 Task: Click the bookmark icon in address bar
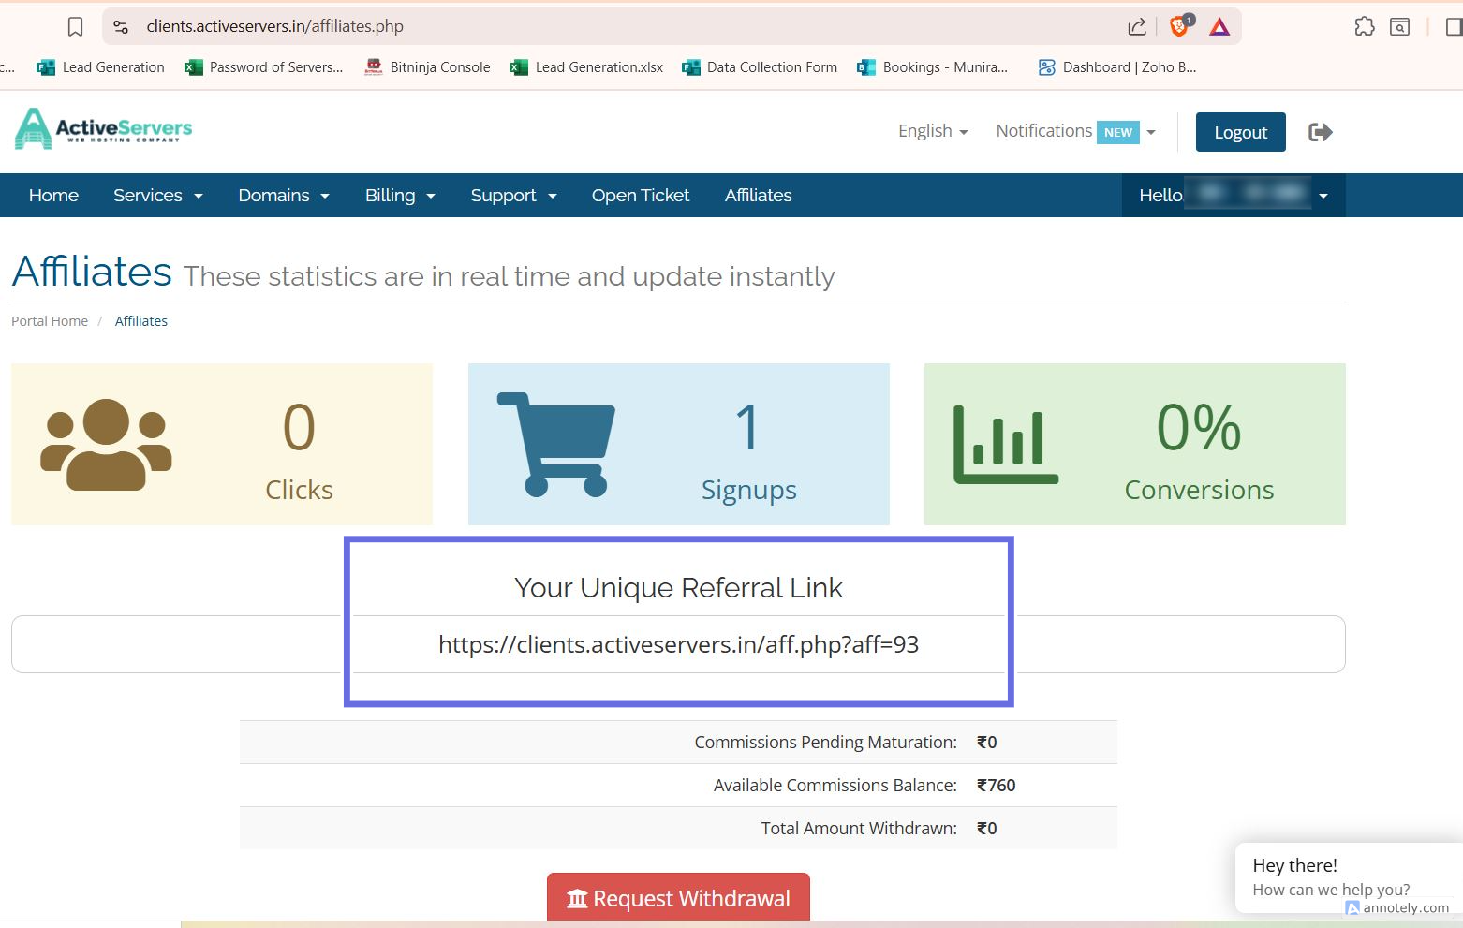[76, 27]
